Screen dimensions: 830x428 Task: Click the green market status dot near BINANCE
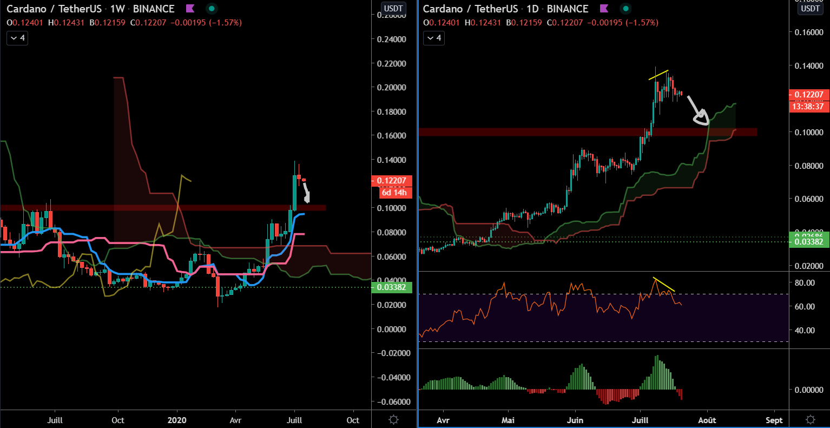click(211, 9)
